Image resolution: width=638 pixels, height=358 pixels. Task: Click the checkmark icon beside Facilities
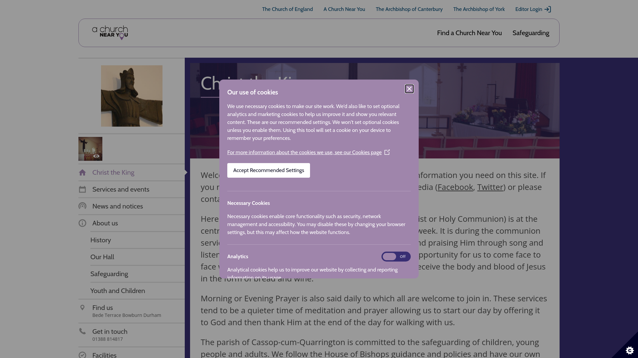pyautogui.click(x=82, y=355)
